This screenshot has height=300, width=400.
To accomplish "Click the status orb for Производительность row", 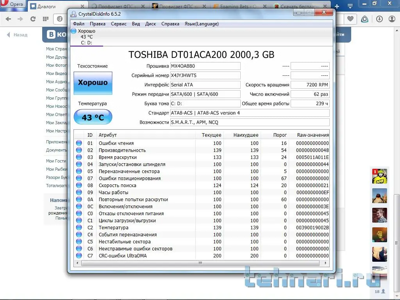I will [x=79, y=150].
